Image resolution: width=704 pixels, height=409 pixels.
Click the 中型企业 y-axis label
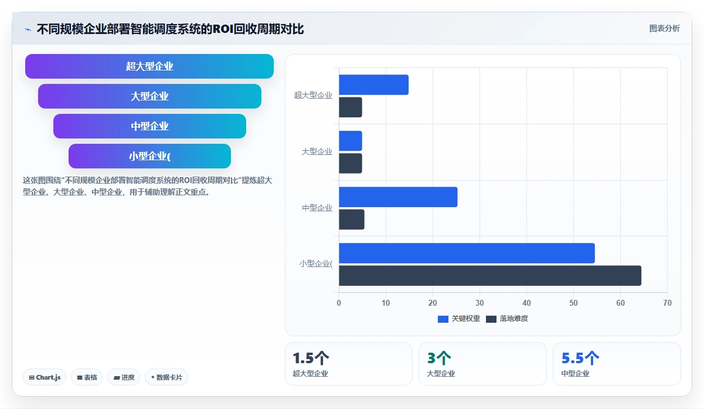tap(317, 208)
